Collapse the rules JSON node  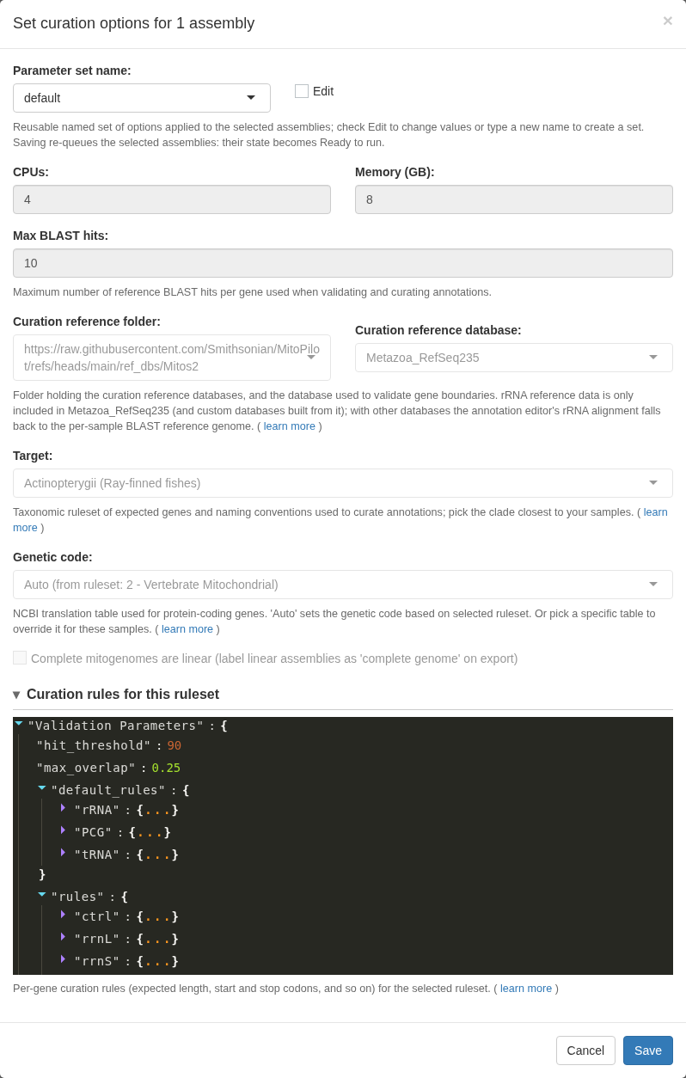(x=42, y=895)
